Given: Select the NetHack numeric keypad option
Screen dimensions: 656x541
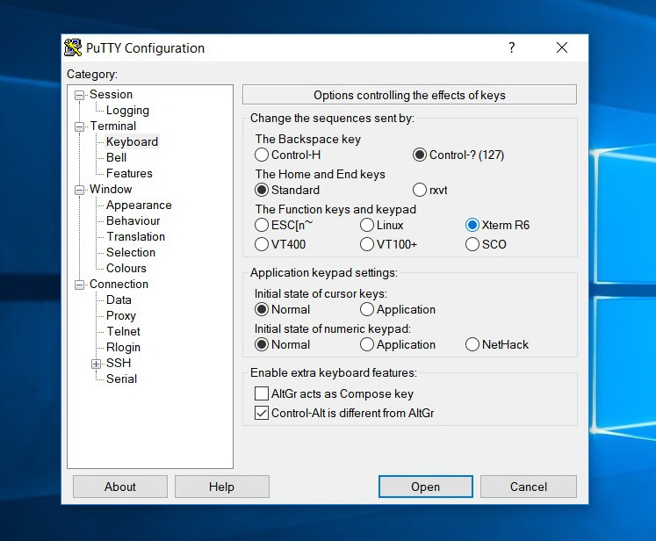Looking at the screenshot, I should tap(472, 344).
